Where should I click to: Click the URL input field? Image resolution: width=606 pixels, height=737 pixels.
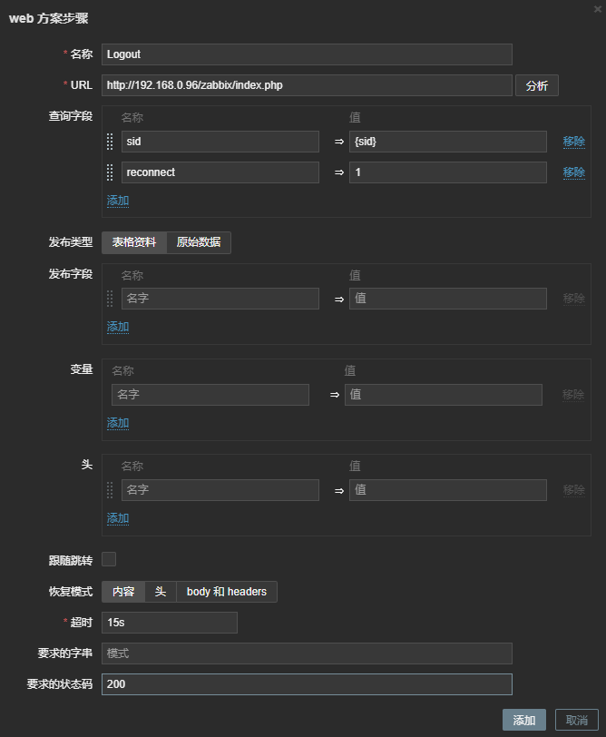[x=307, y=85]
